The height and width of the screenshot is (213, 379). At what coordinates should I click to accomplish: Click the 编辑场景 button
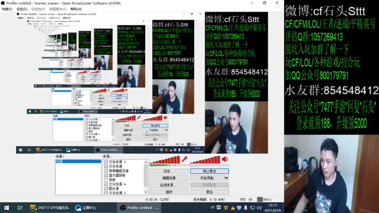click(x=169, y=178)
